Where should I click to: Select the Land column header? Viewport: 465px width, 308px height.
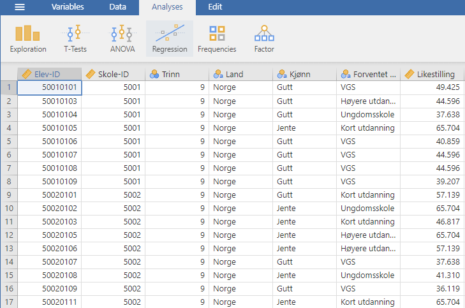coord(241,74)
